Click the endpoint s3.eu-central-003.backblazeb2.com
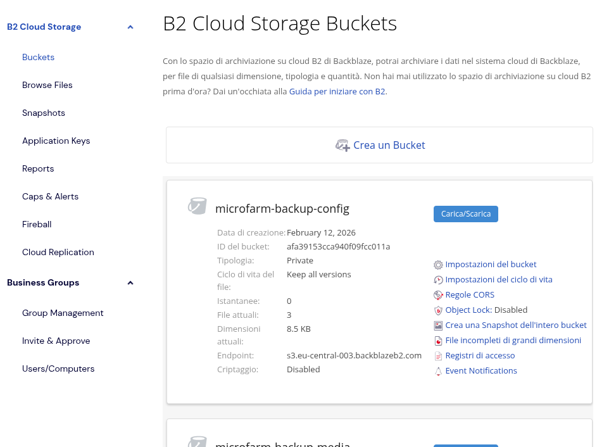This screenshot has height=447, width=597. 354,356
